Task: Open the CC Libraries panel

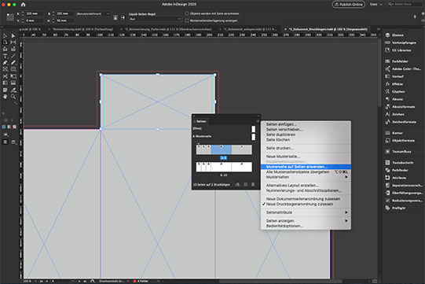Action: click(x=398, y=50)
